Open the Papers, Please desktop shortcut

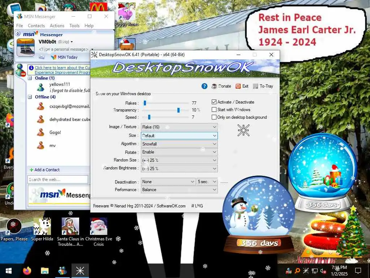click(14, 229)
